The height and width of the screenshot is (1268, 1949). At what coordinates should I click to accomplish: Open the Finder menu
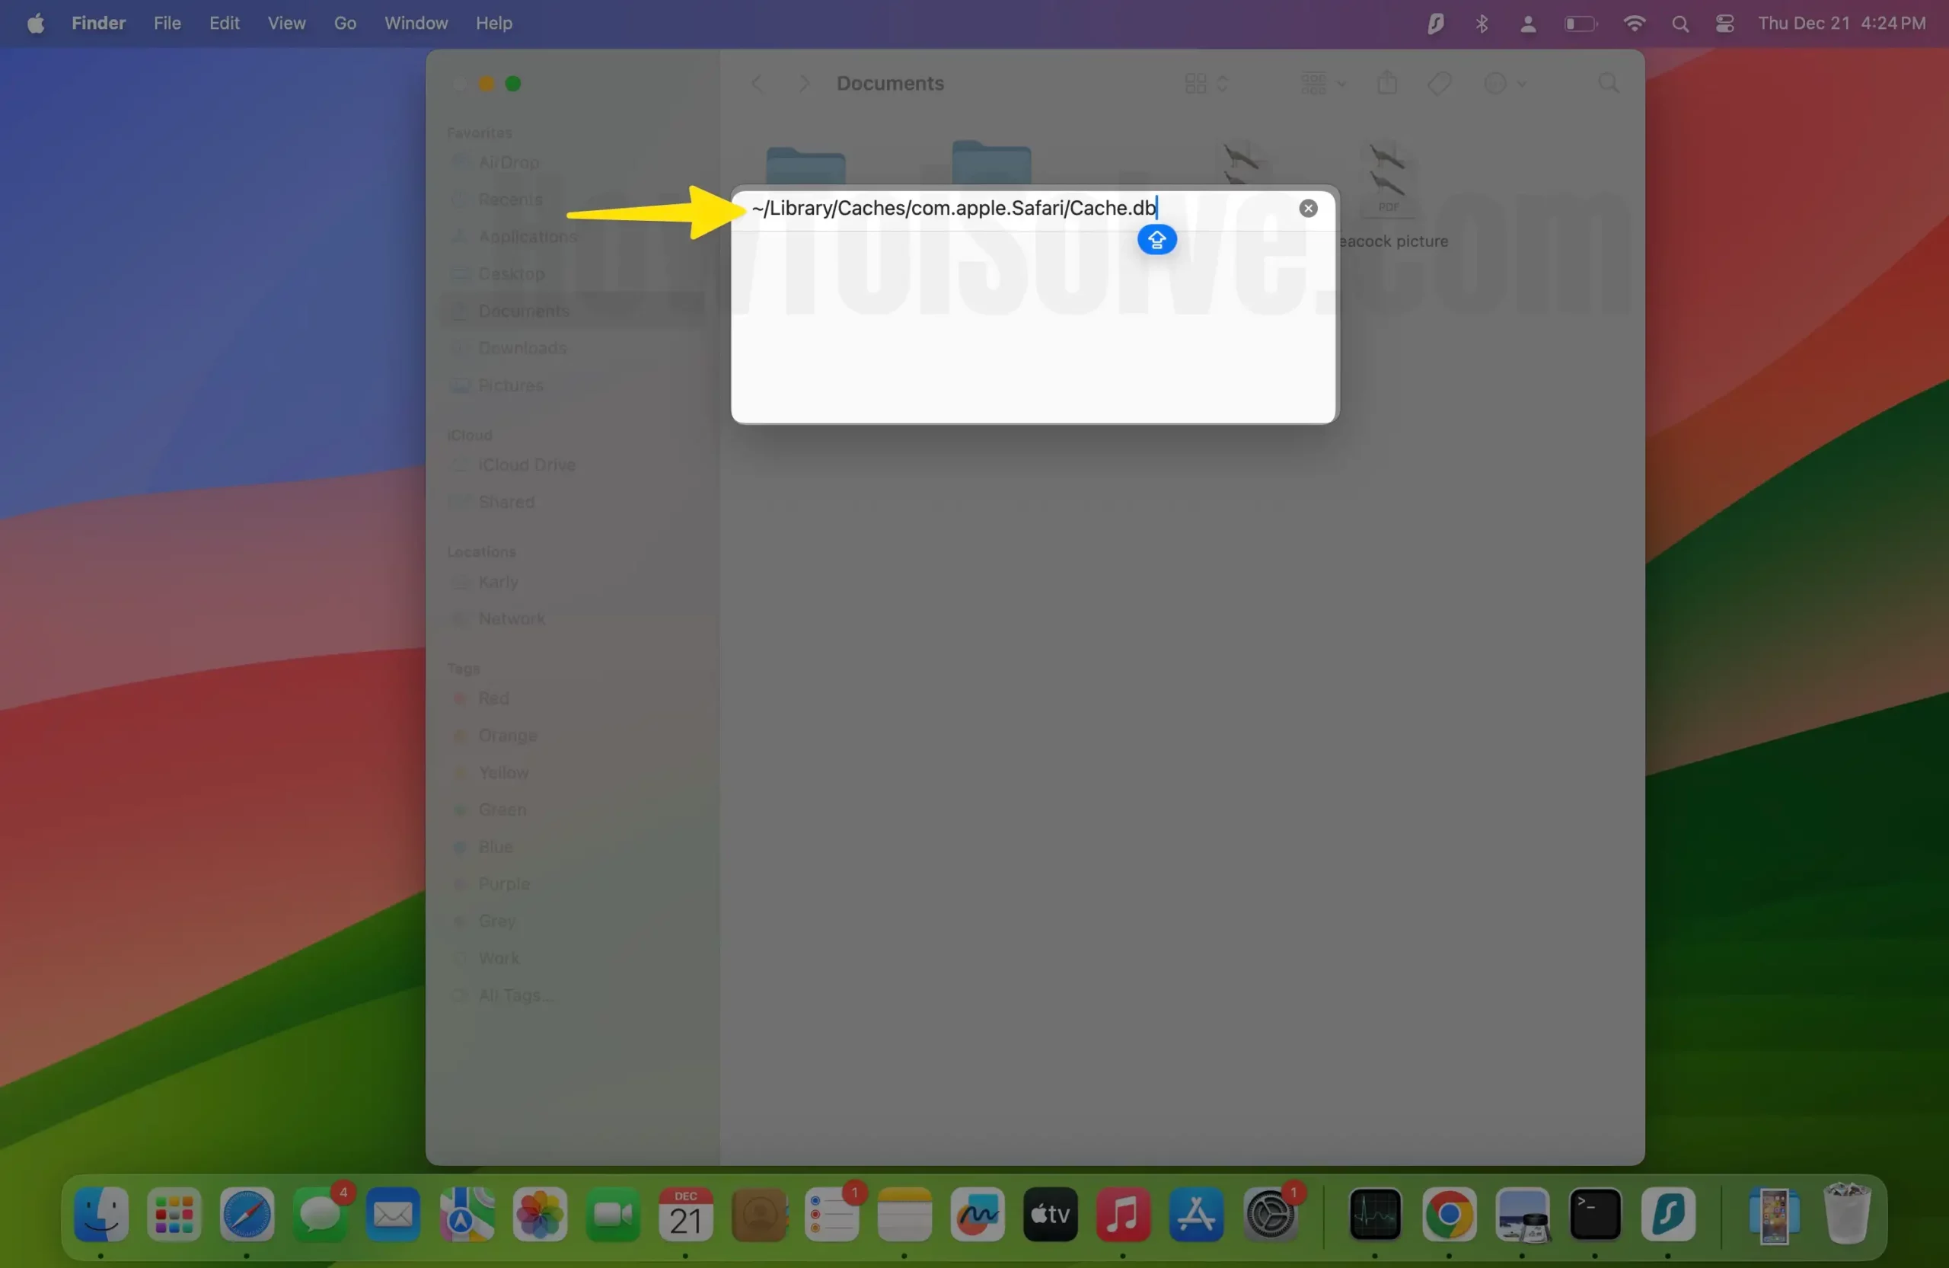pos(98,23)
